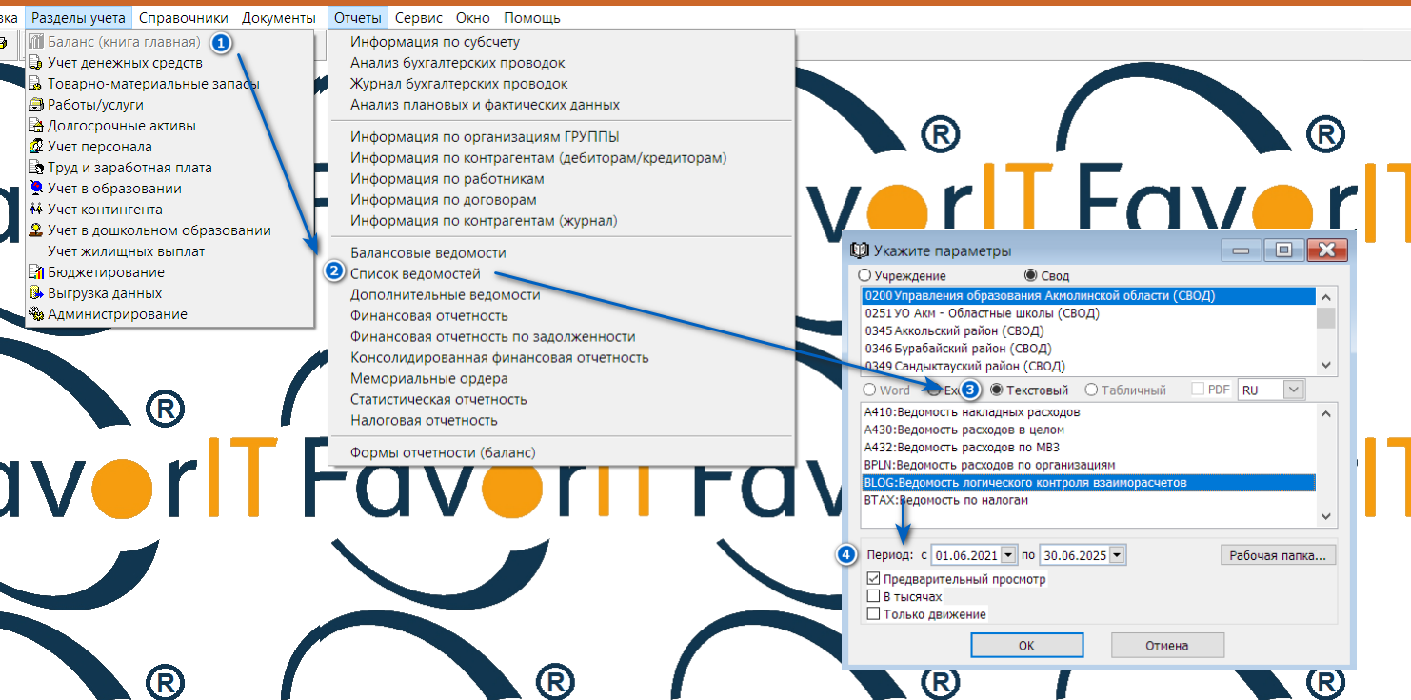Click the Администрирование gears icon
The height and width of the screenshot is (700, 1411).
pyautogui.click(x=36, y=314)
